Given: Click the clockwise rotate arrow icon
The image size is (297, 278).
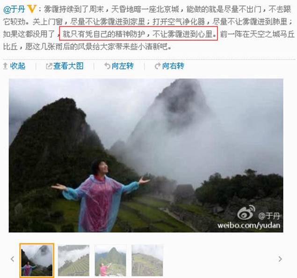Looking at the screenshot, I should pyautogui.click(x=158, y=66).
